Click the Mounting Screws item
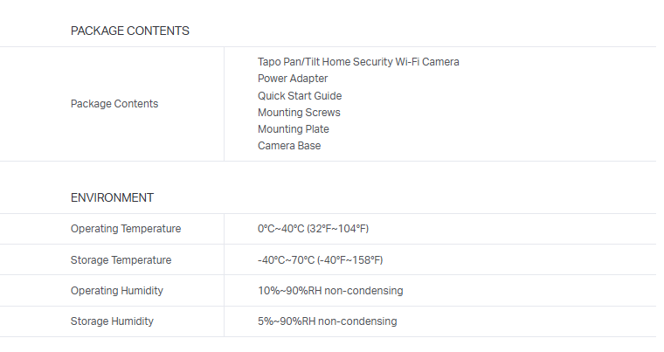The height and width of the screenshot is (352, 664). coord(299,113)
